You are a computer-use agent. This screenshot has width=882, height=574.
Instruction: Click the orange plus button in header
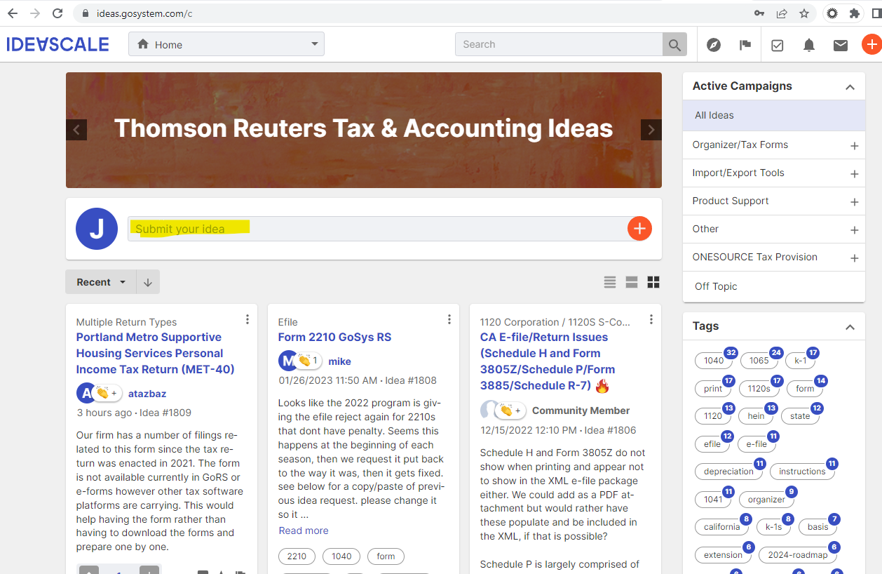tap(871, 44)
